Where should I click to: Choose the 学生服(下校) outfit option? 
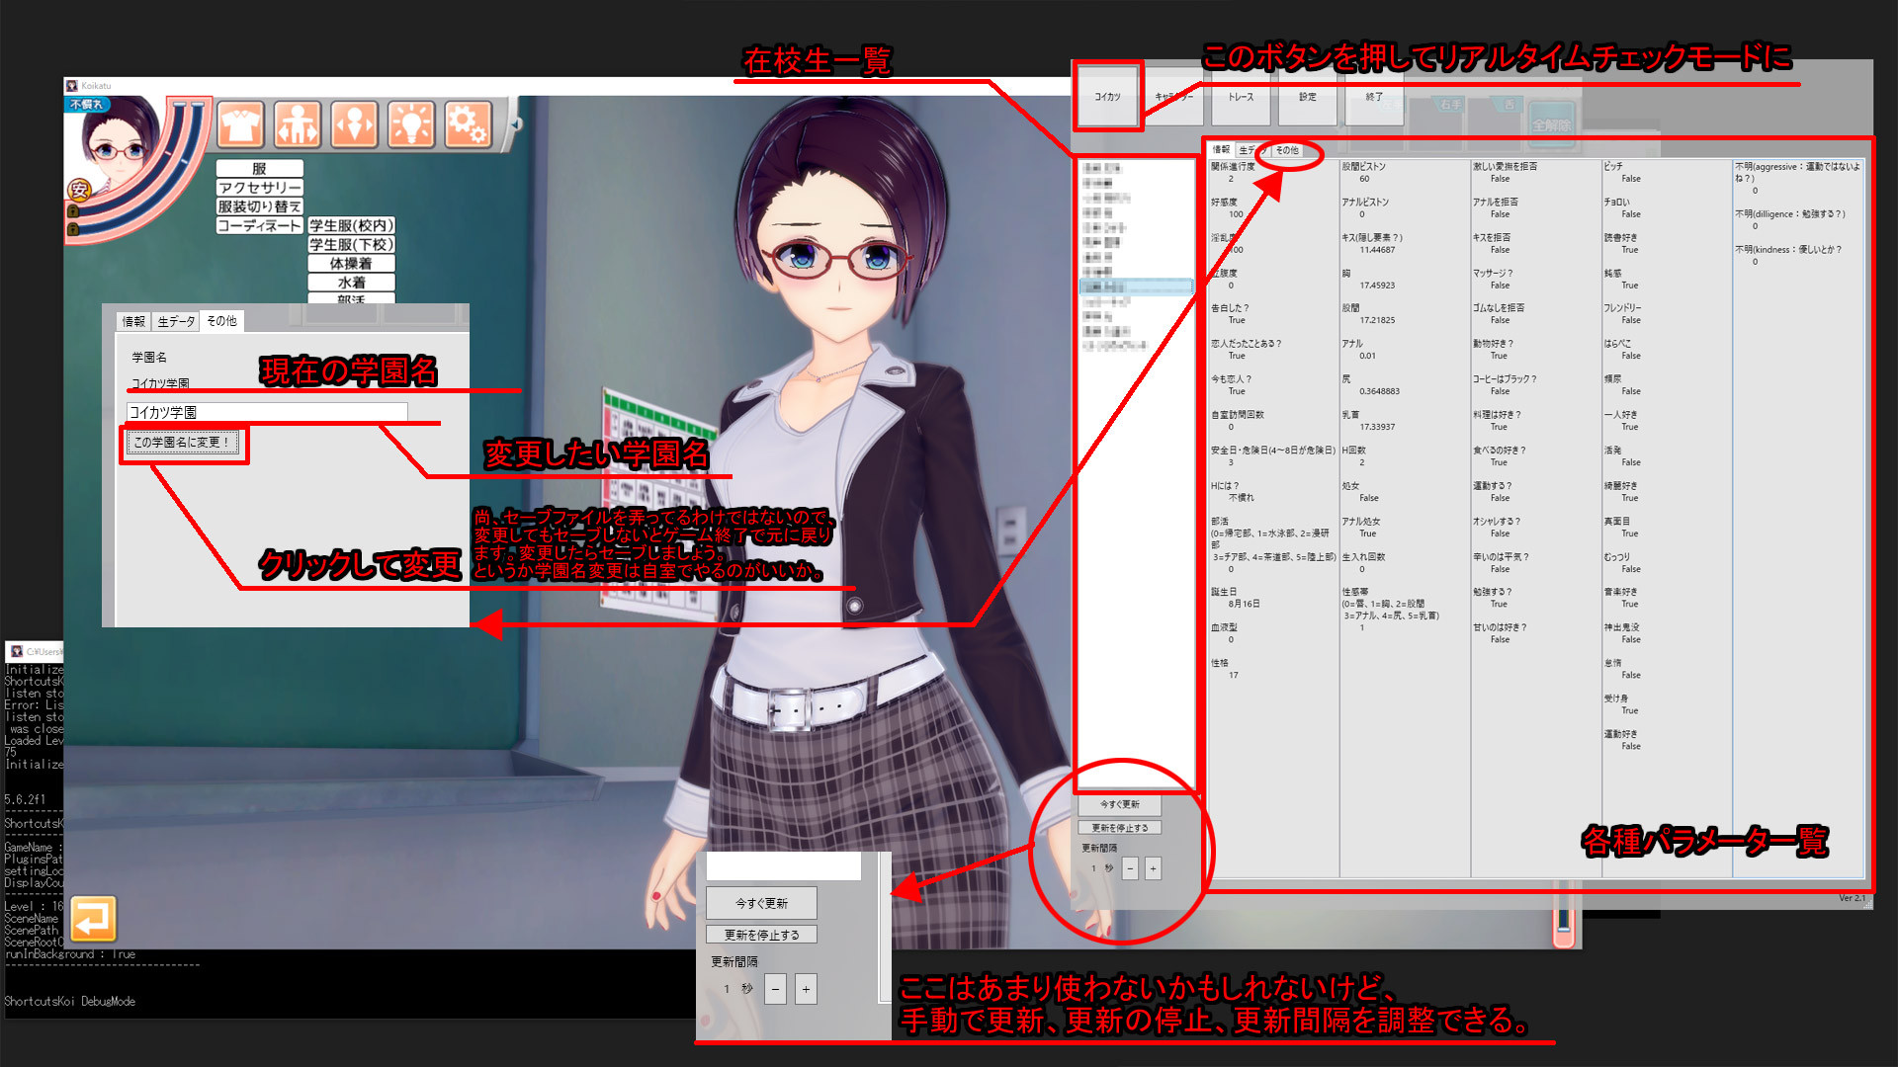[x=351, y=244]
